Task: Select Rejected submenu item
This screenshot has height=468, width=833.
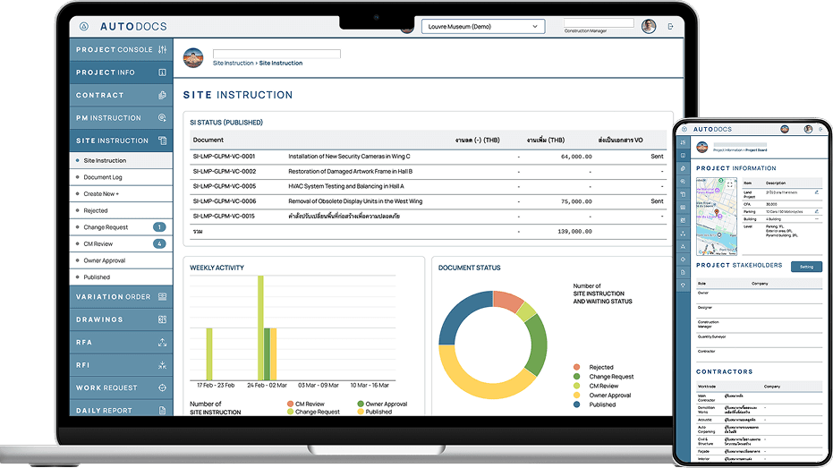Action: click(x=121, y=210)
